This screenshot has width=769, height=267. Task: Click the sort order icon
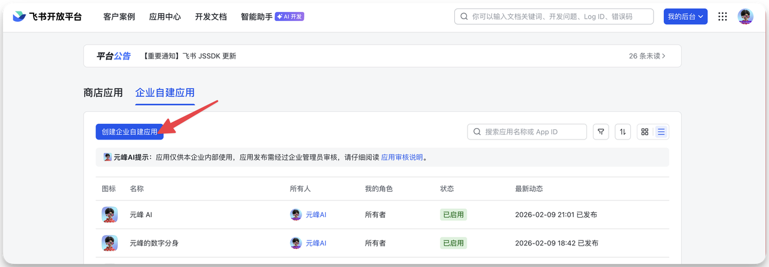tap(623, 132)
